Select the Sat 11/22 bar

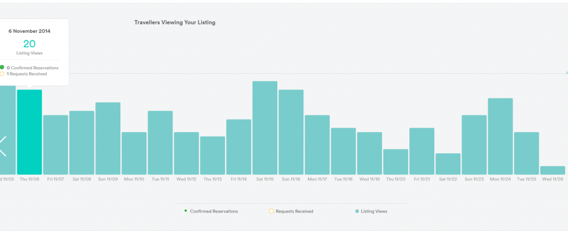pos(448,164)
